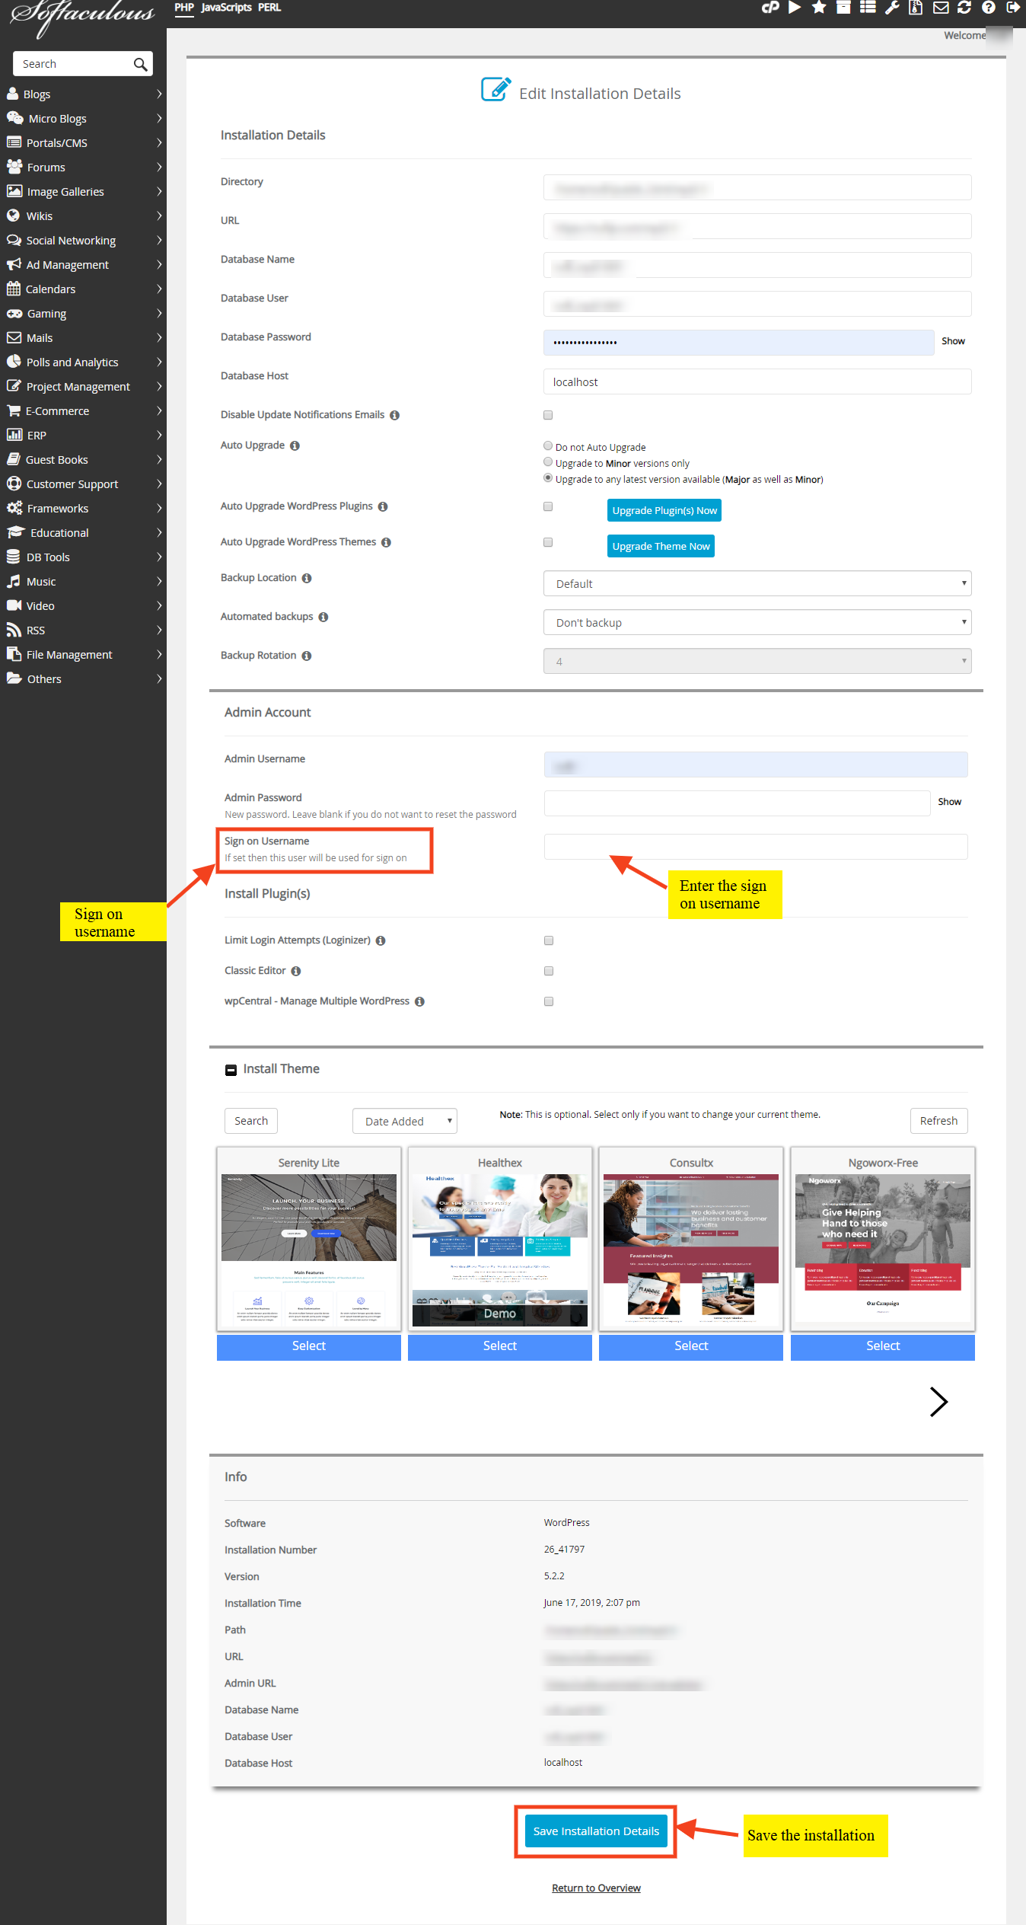Open the Backup Rotation dropdown
The width and height of the screenshot is (1026, 1925).
757,661
